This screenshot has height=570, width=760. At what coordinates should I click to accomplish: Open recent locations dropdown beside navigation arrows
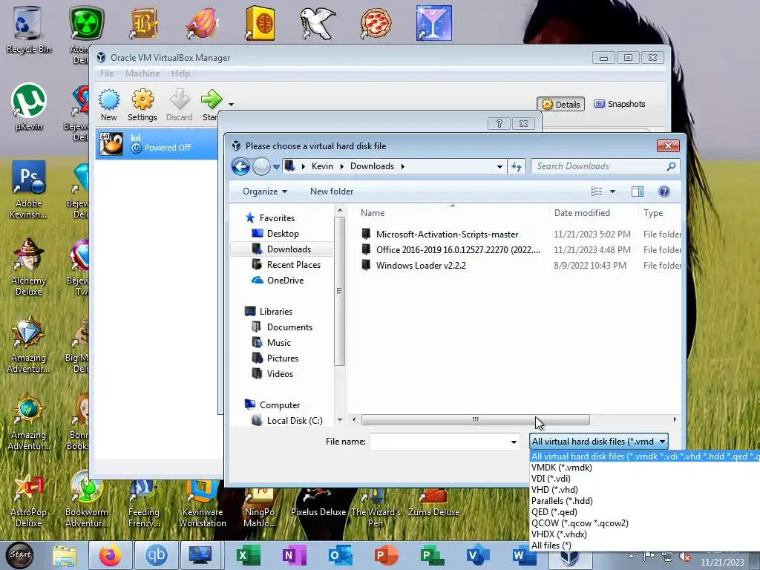(276, 167)
